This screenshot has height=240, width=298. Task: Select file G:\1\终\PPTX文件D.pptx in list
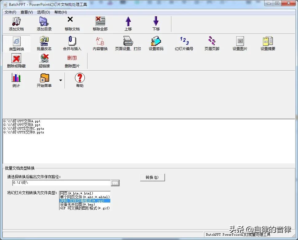pyautogui.click(x=24, y=132)
